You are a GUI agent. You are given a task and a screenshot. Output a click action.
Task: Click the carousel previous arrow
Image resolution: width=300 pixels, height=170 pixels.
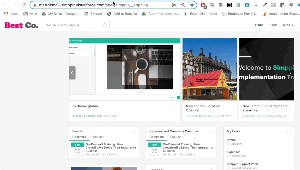click(72, 73)
